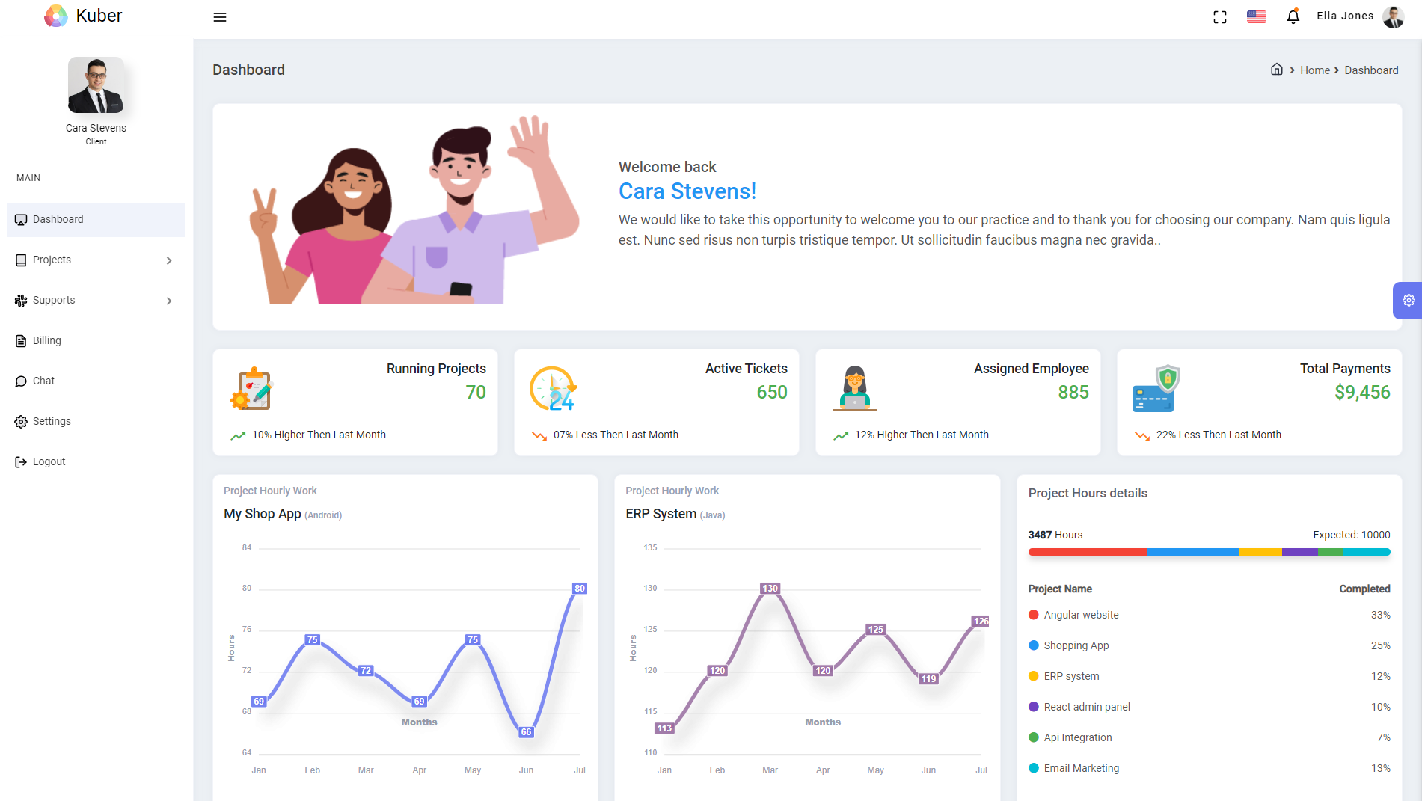Click the cyan Email Marketing dot
The image size is (1422, 801).
[x=1034, y=768]
